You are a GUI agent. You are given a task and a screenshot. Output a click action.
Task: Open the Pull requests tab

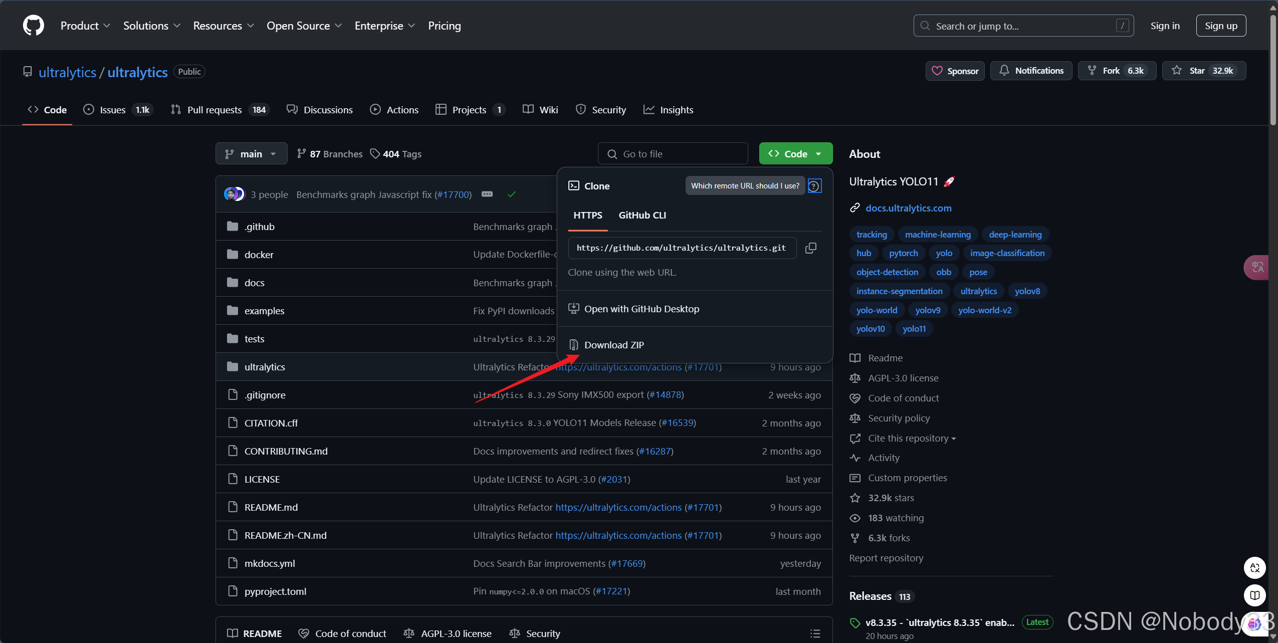coord(220,110)
